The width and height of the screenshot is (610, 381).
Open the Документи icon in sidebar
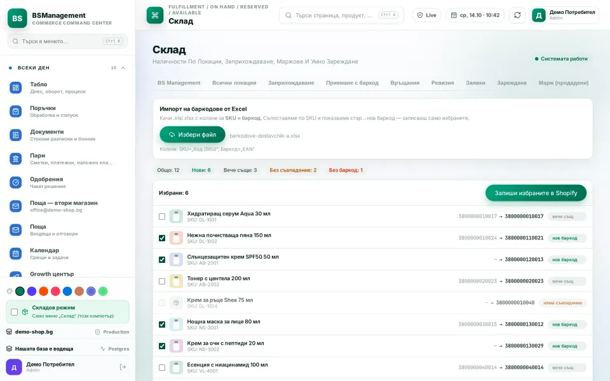tap(15, 135)
